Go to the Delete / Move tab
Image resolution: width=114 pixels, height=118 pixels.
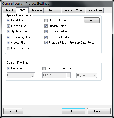pyautogui.click(x=73, y=10)
